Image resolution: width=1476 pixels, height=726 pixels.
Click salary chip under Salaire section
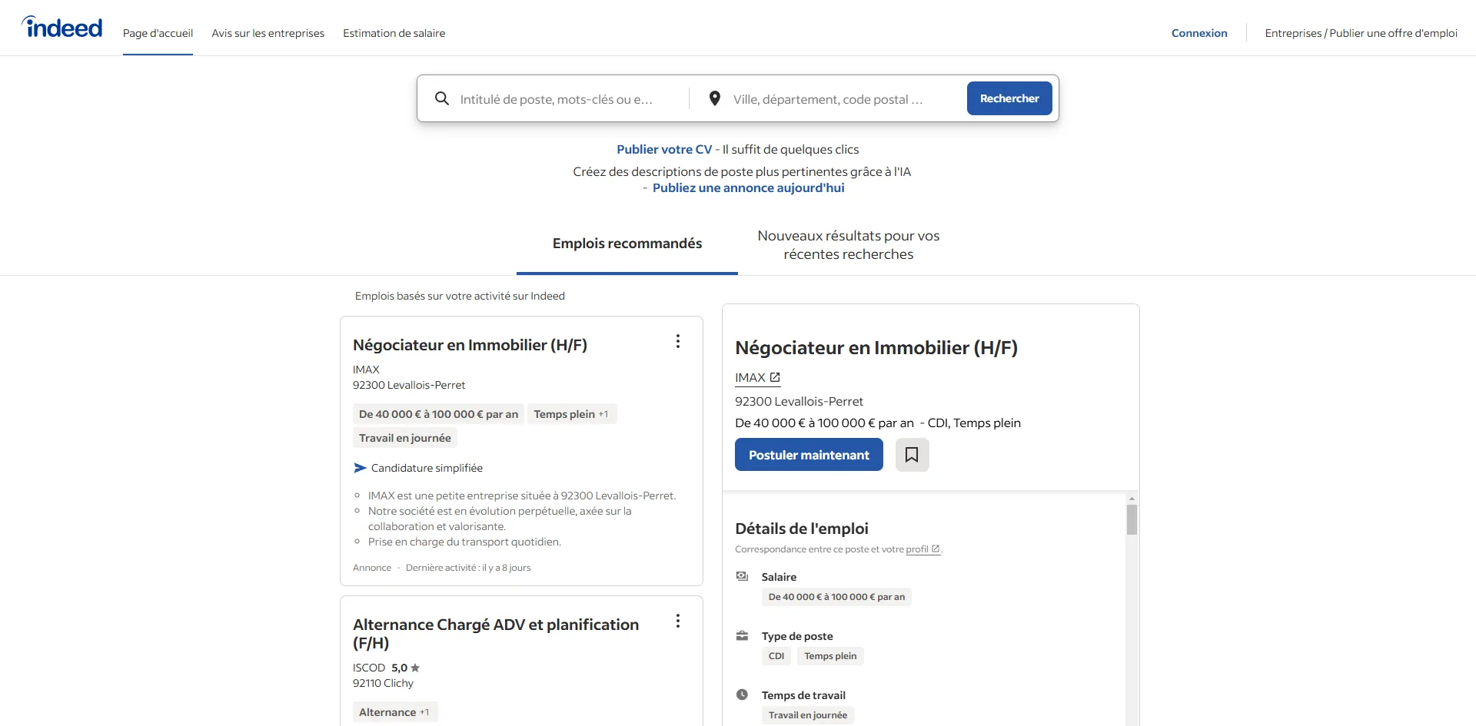[x=836, y=597]
